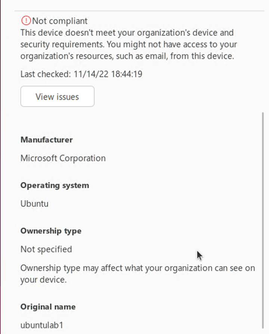Click the Not compliant status text
The image size is (269, 334).
point(60,21)
